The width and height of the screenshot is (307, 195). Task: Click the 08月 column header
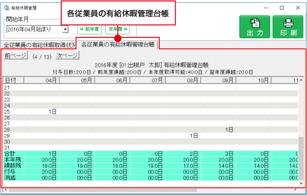click(183, 80)
